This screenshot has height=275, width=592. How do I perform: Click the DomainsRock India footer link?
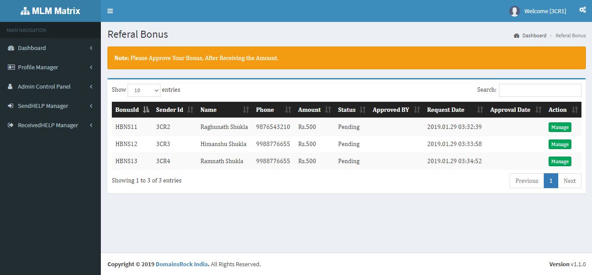tap(182, 264)
